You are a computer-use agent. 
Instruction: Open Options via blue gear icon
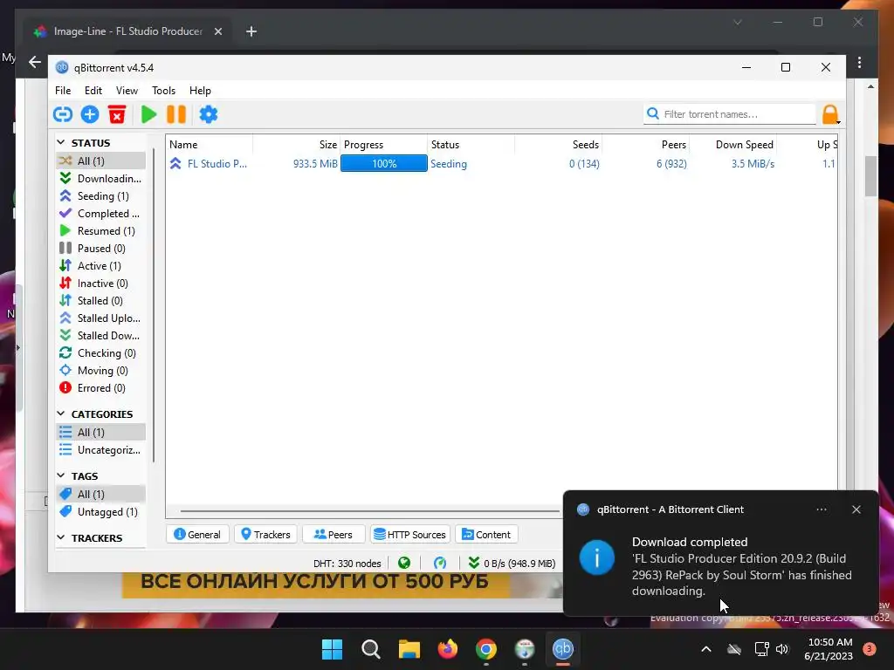[x=209, y=114]
